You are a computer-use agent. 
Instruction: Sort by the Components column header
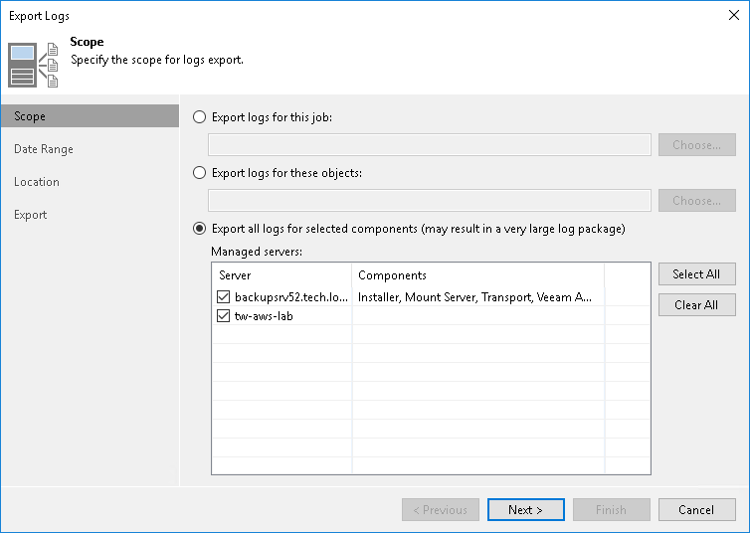click(x=477, y=275)
